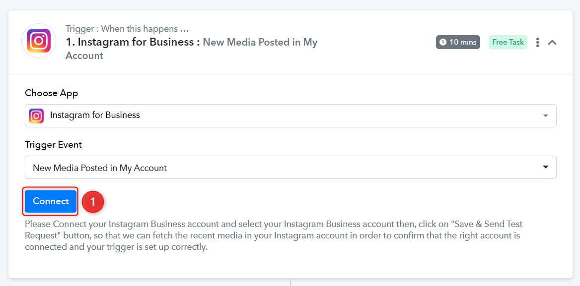580x286 pixels.
Task: Click the Free Task label
Action: 508,42
